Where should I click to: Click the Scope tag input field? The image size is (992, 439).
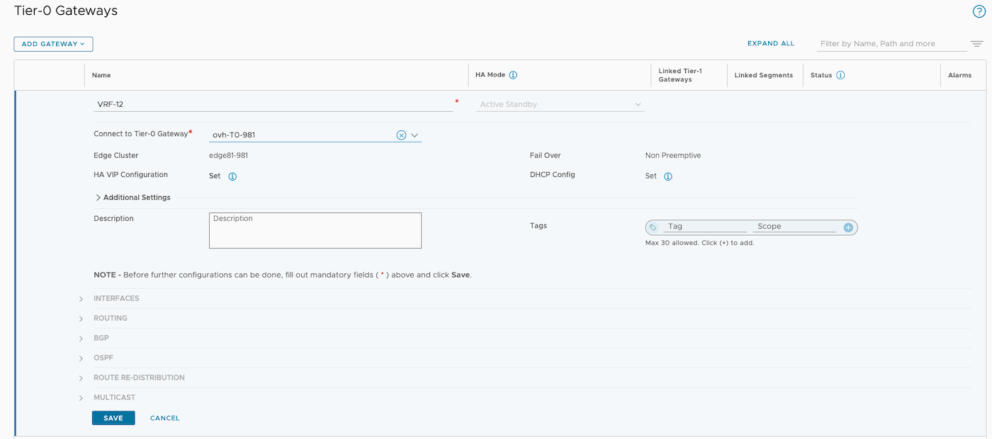coord(795,227)
